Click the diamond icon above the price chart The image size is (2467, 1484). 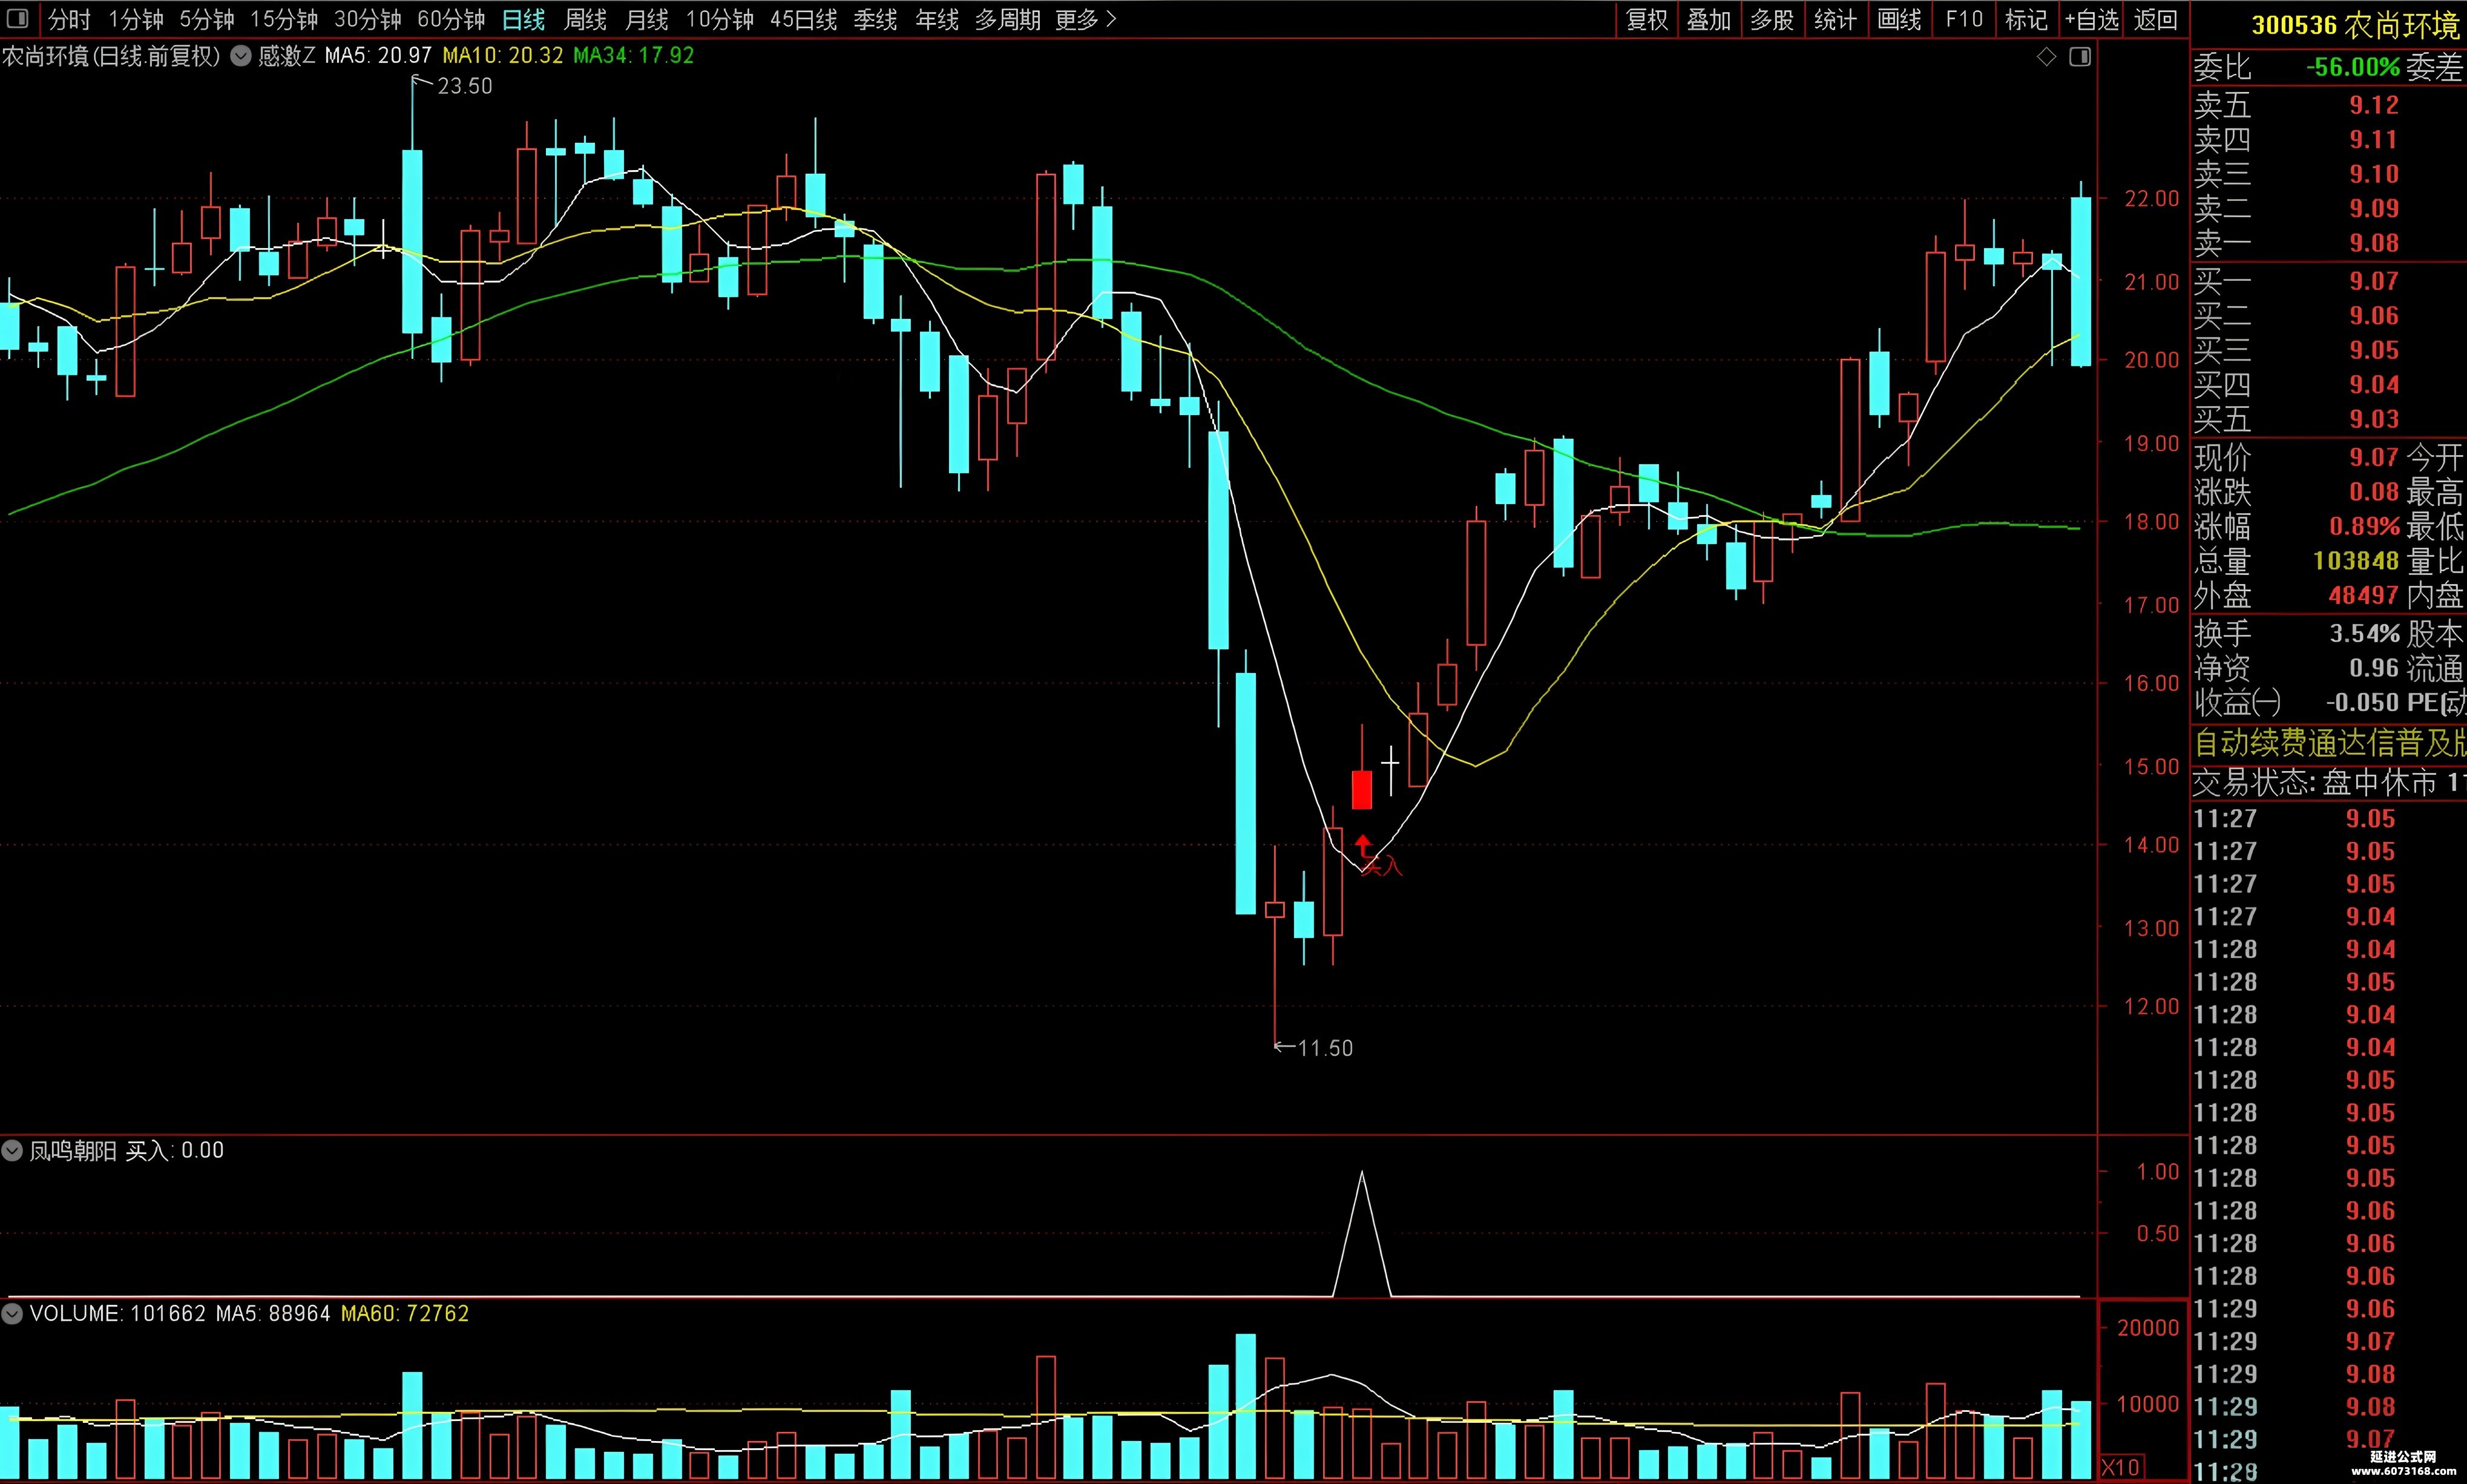click(2047, 57)
